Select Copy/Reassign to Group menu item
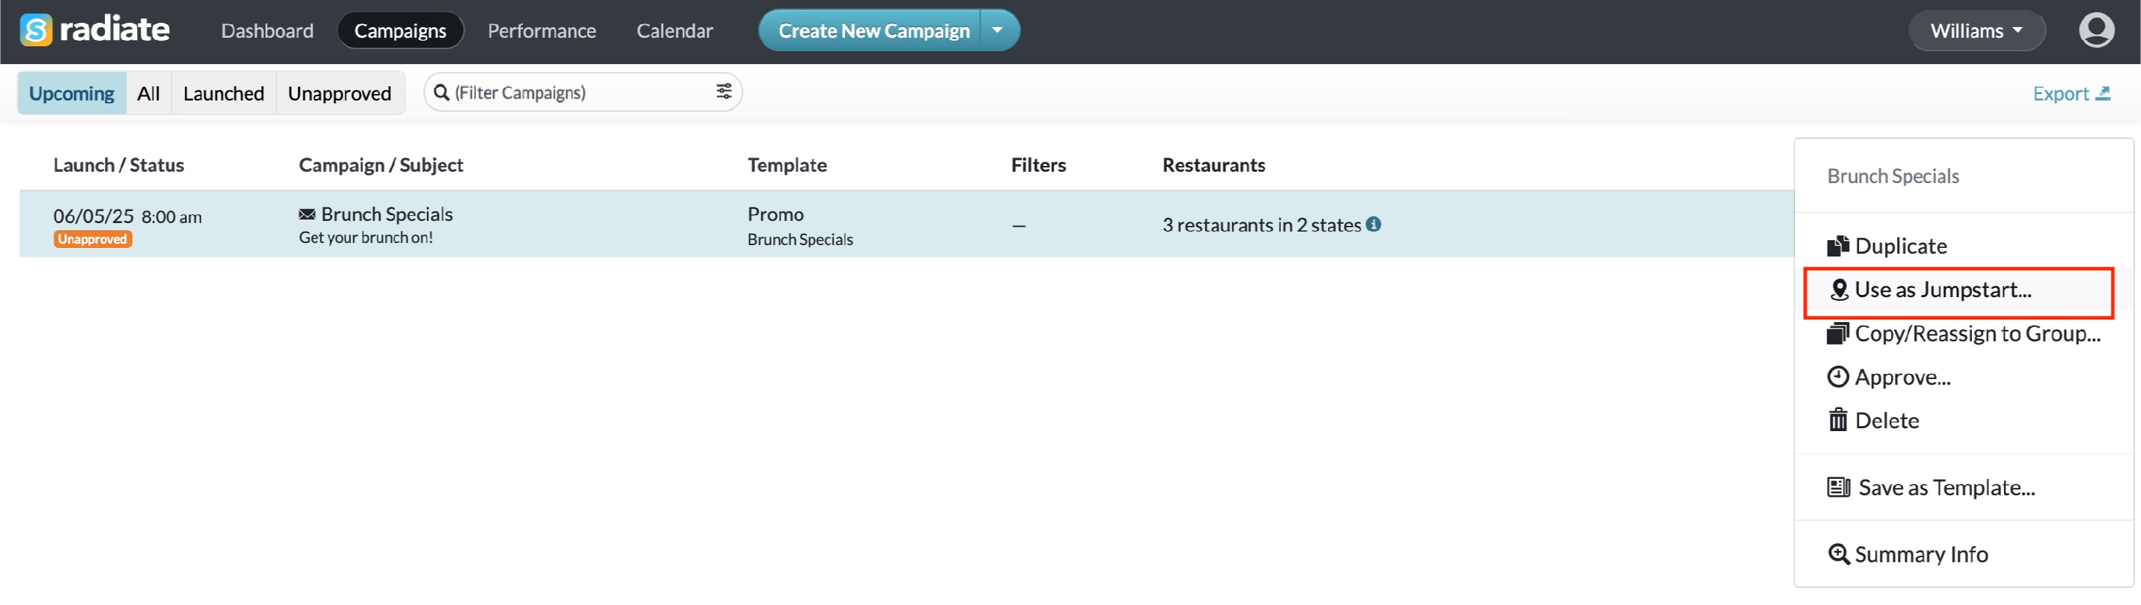This screenshot has height=605, width=2141. click(x=1963, y=333)
